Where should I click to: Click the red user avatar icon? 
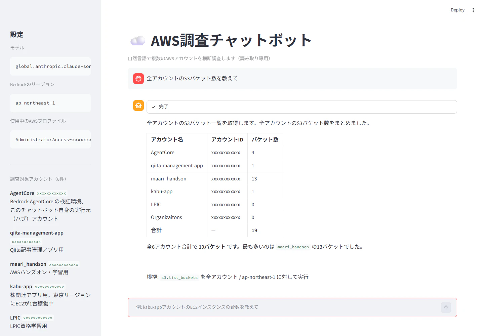click(x=138, y=79)
